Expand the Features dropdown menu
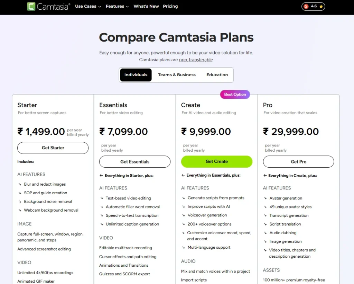The image size is (354, 284). [x=117, y=6]
